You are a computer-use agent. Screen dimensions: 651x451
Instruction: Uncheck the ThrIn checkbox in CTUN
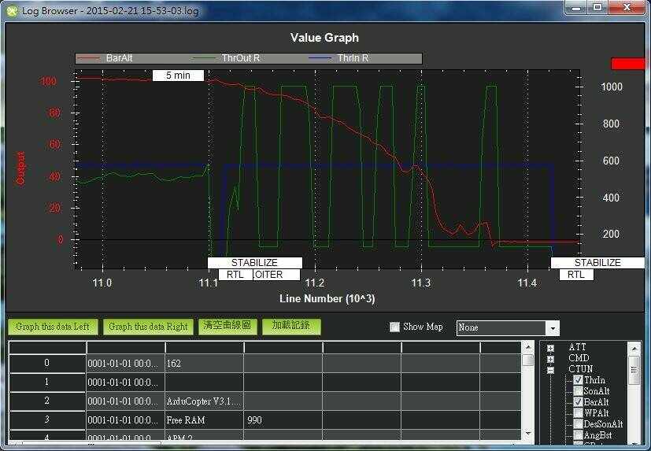point(579,380)
